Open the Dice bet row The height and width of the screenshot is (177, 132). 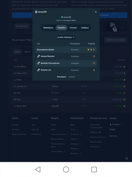(x=69, y=93)
